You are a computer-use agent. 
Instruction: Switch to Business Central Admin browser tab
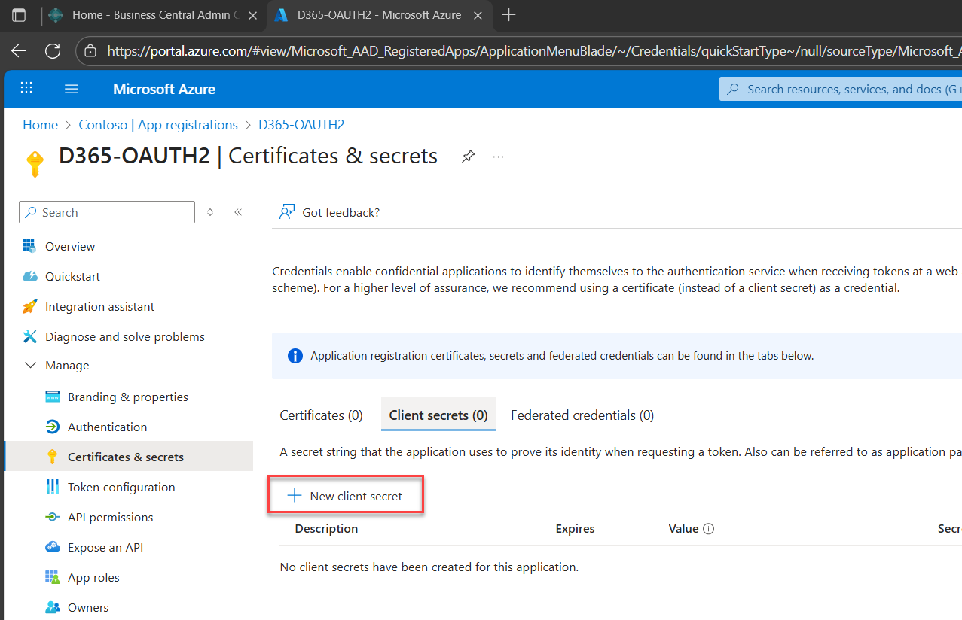click(x=153, y=14)
